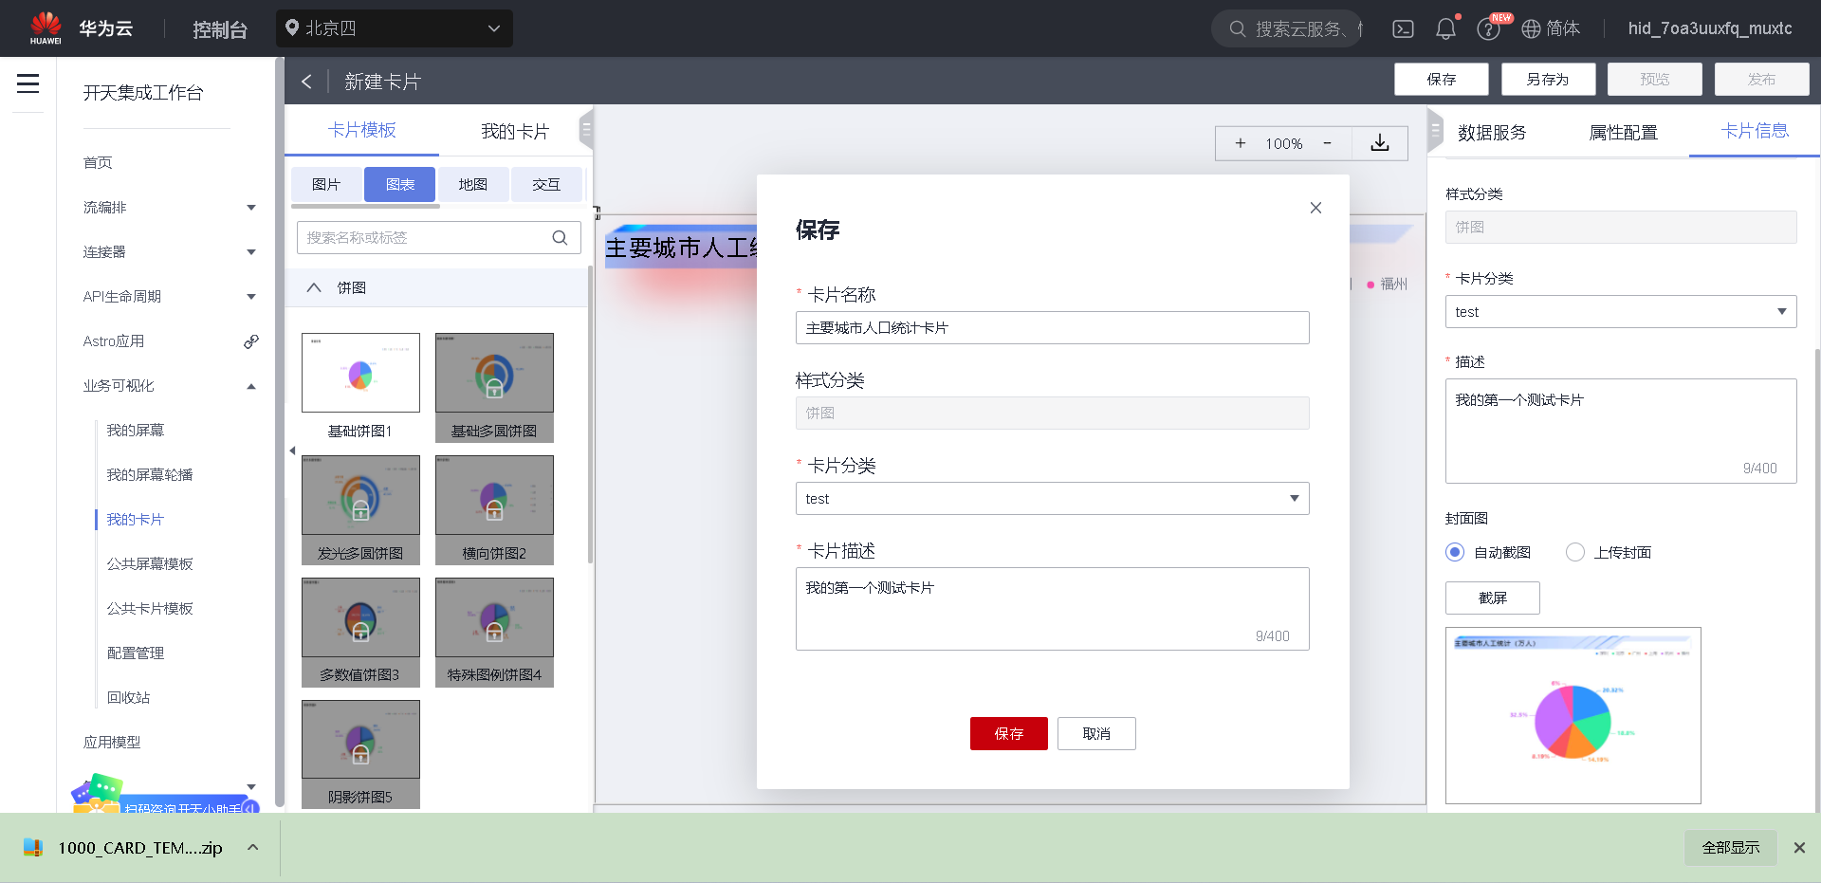Close the downloads bar

click(x=1799, y=848)
